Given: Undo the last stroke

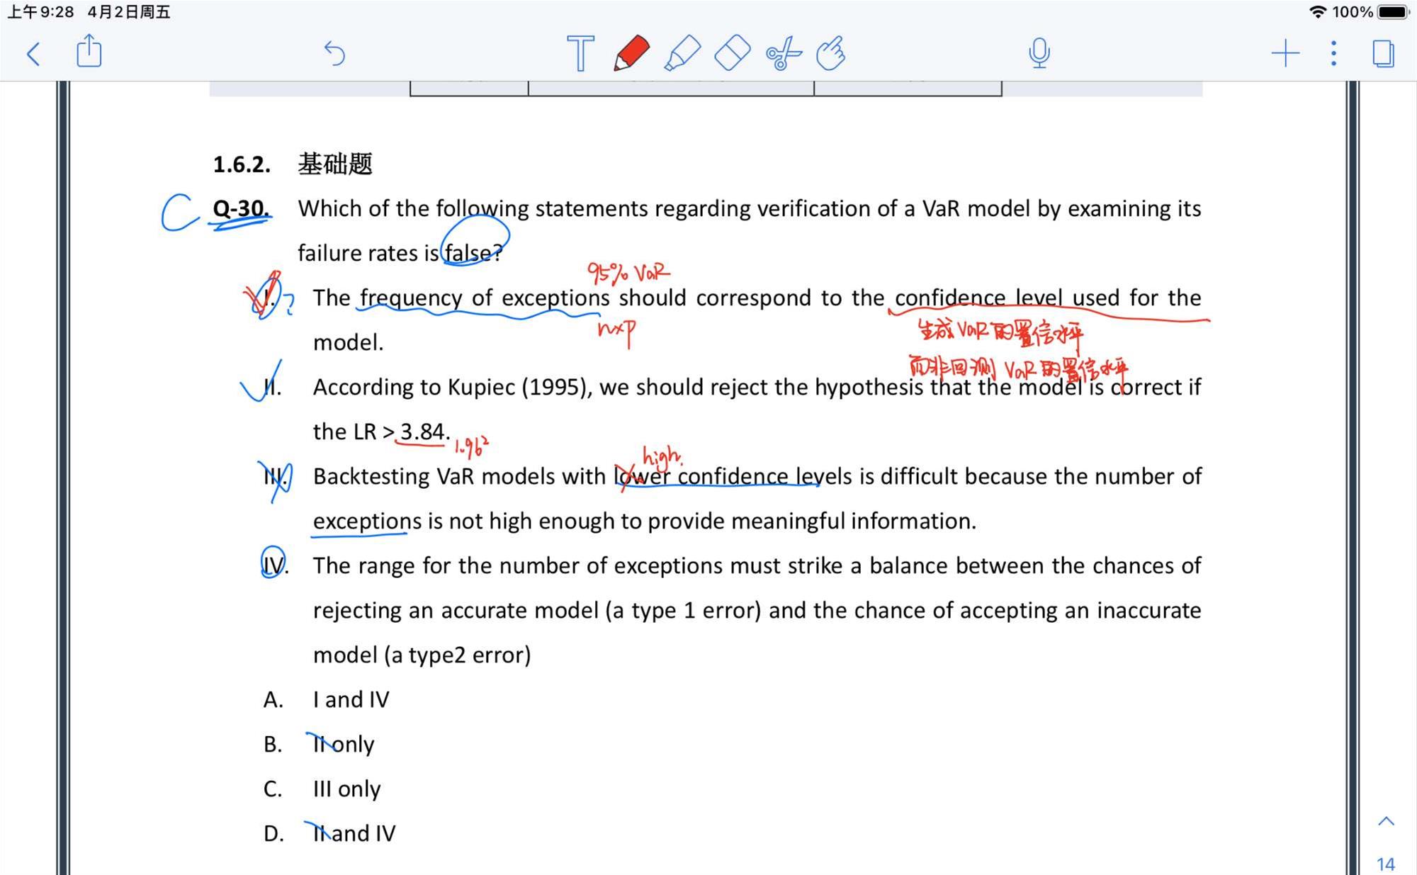Looking at the screenshot, I should pyautogui.click(x=334, y=53).
